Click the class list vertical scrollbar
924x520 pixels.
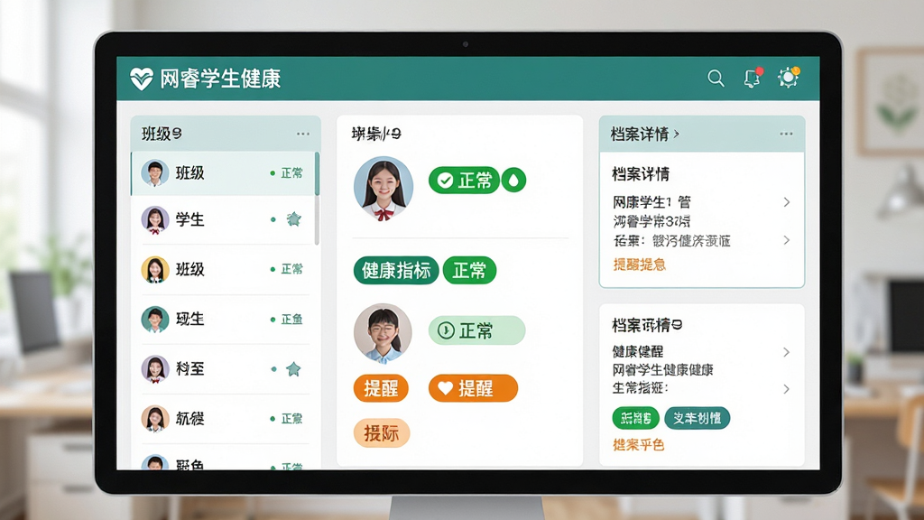coord(317,198)
